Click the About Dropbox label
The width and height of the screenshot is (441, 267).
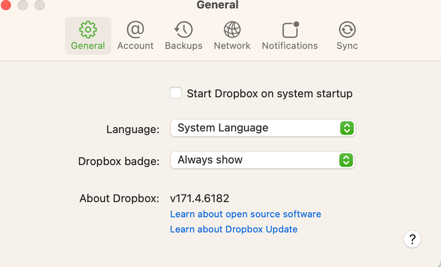click(119, 199)
